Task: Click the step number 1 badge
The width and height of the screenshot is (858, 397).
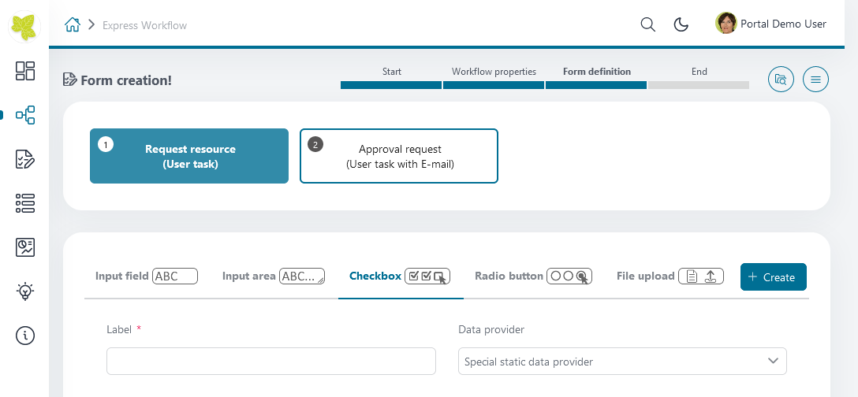Action: click(106, 144)
